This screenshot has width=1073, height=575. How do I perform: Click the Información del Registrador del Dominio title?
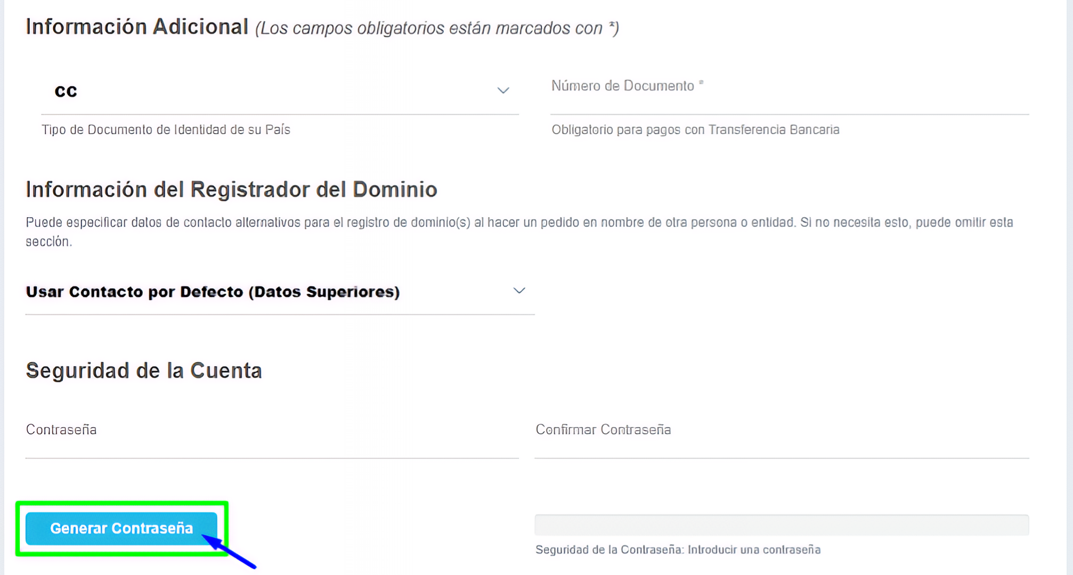[231, 189]
